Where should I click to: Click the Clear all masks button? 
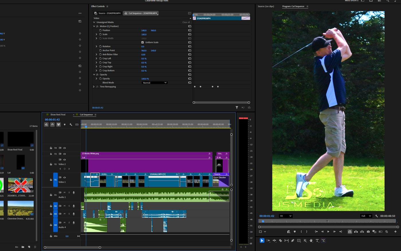[186, 22]
